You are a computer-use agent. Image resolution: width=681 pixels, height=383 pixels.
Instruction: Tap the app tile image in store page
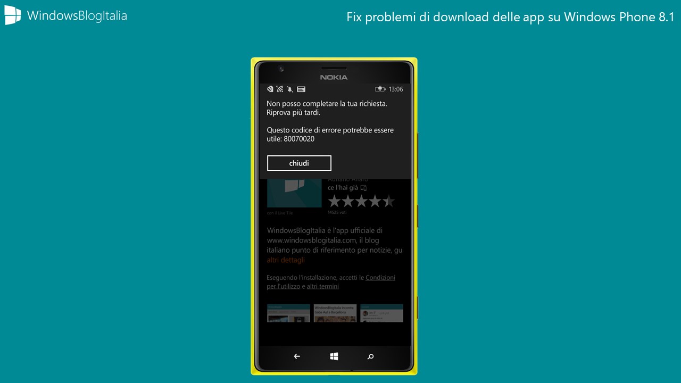[x=294, y=193]
